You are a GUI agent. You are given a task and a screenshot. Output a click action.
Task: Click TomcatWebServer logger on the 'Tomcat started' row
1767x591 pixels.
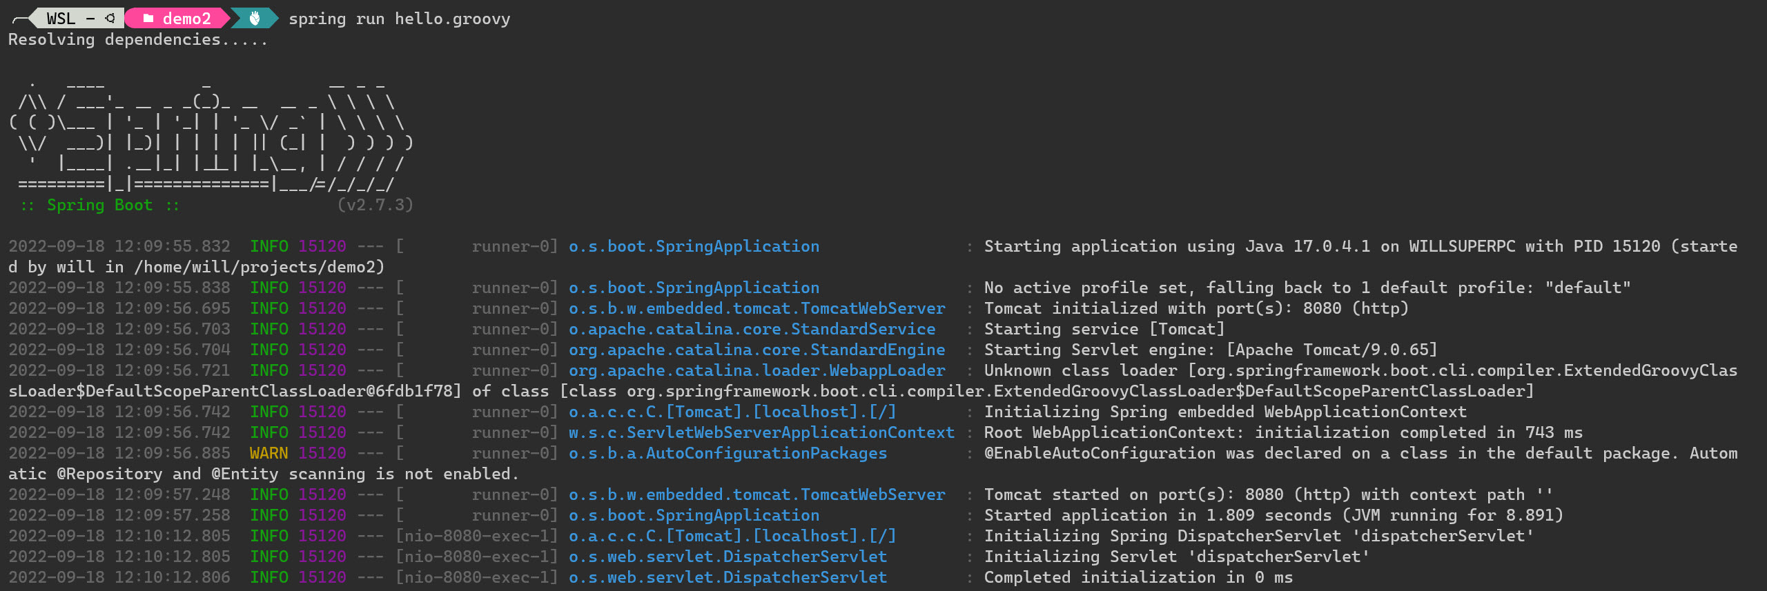pyautogui.click(x=757, y=494)
